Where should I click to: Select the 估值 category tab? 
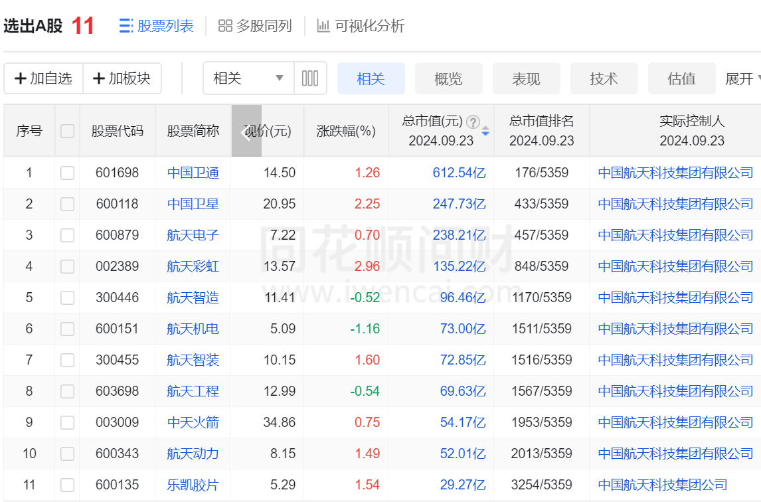point(681,78)
